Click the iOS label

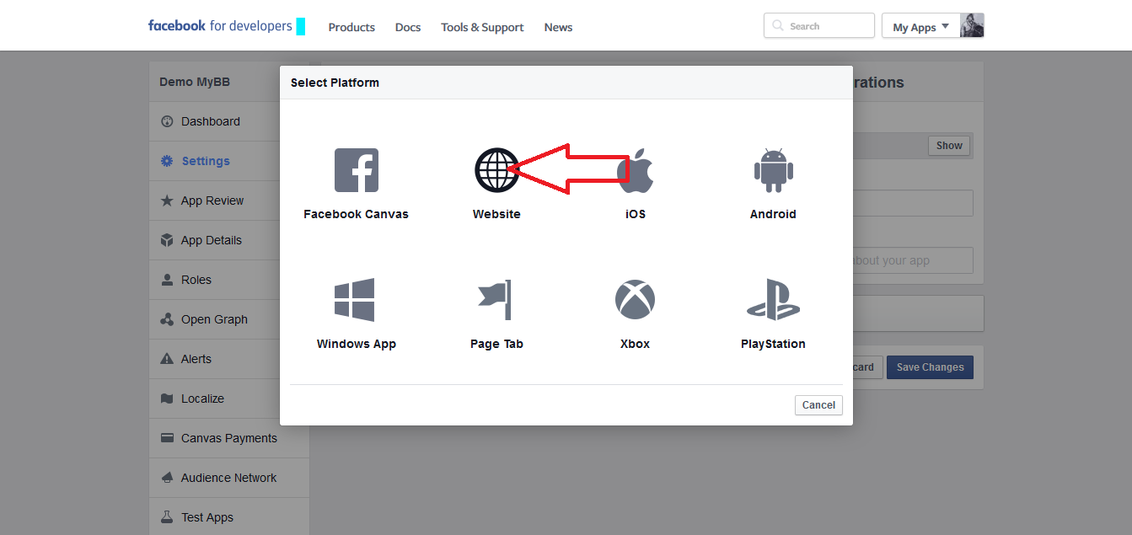click(x=636, y=214)
